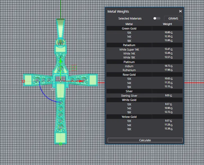Select the Iridium platinum row

click(129, 66)
